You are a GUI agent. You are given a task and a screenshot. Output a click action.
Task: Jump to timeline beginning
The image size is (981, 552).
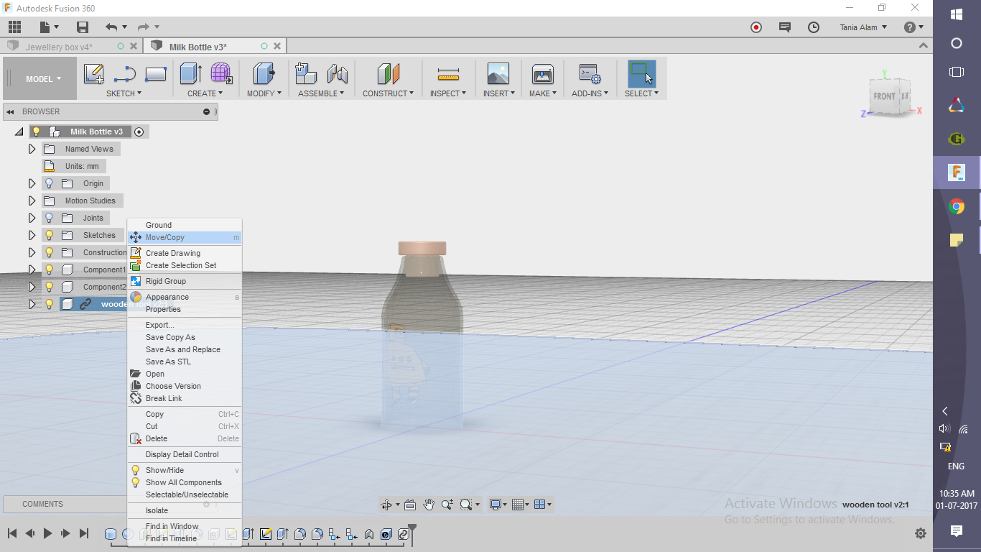12,533
